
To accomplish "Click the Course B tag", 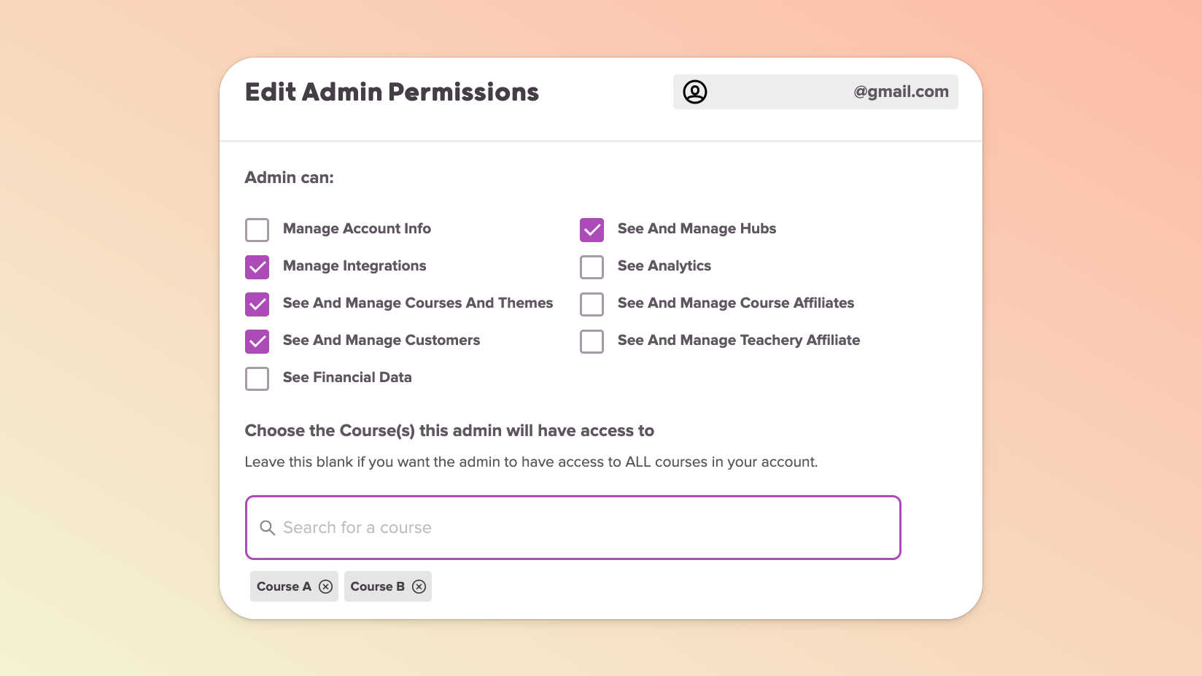I will click(x=377, y=587).
